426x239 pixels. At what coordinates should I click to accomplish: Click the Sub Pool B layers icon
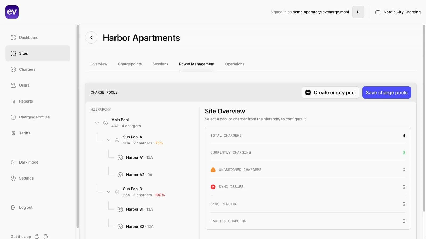click(117, 192)
